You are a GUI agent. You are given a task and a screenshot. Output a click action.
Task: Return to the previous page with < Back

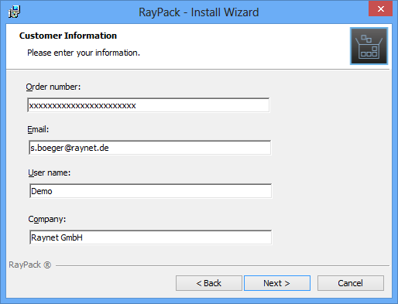point(209,283)
